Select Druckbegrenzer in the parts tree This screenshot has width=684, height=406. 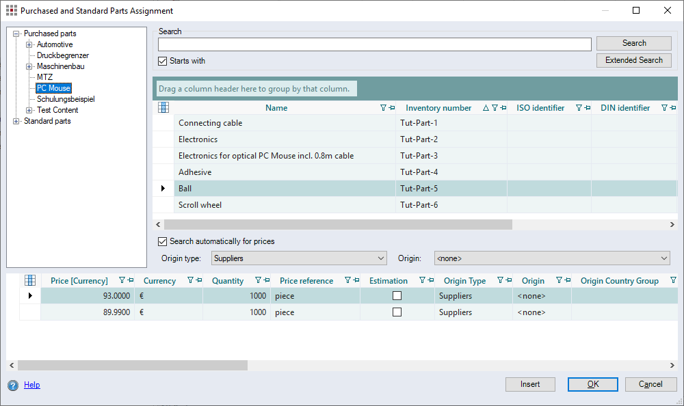click(63, 55)
